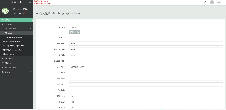Toggle the hamburger sidebar menu icon
226x110 pixels.
coord(30,2)
